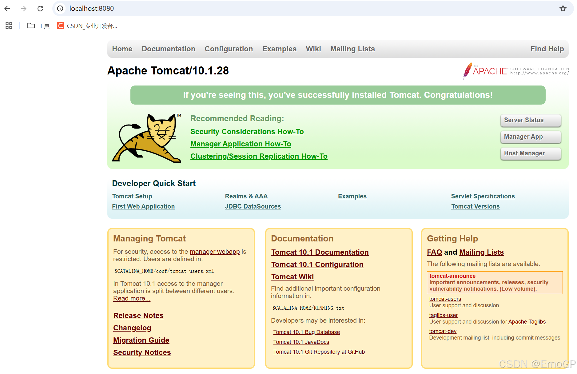Screen dimensions: 577x374
Task: Open Wiki in the top nav
Action: point(313,49)
